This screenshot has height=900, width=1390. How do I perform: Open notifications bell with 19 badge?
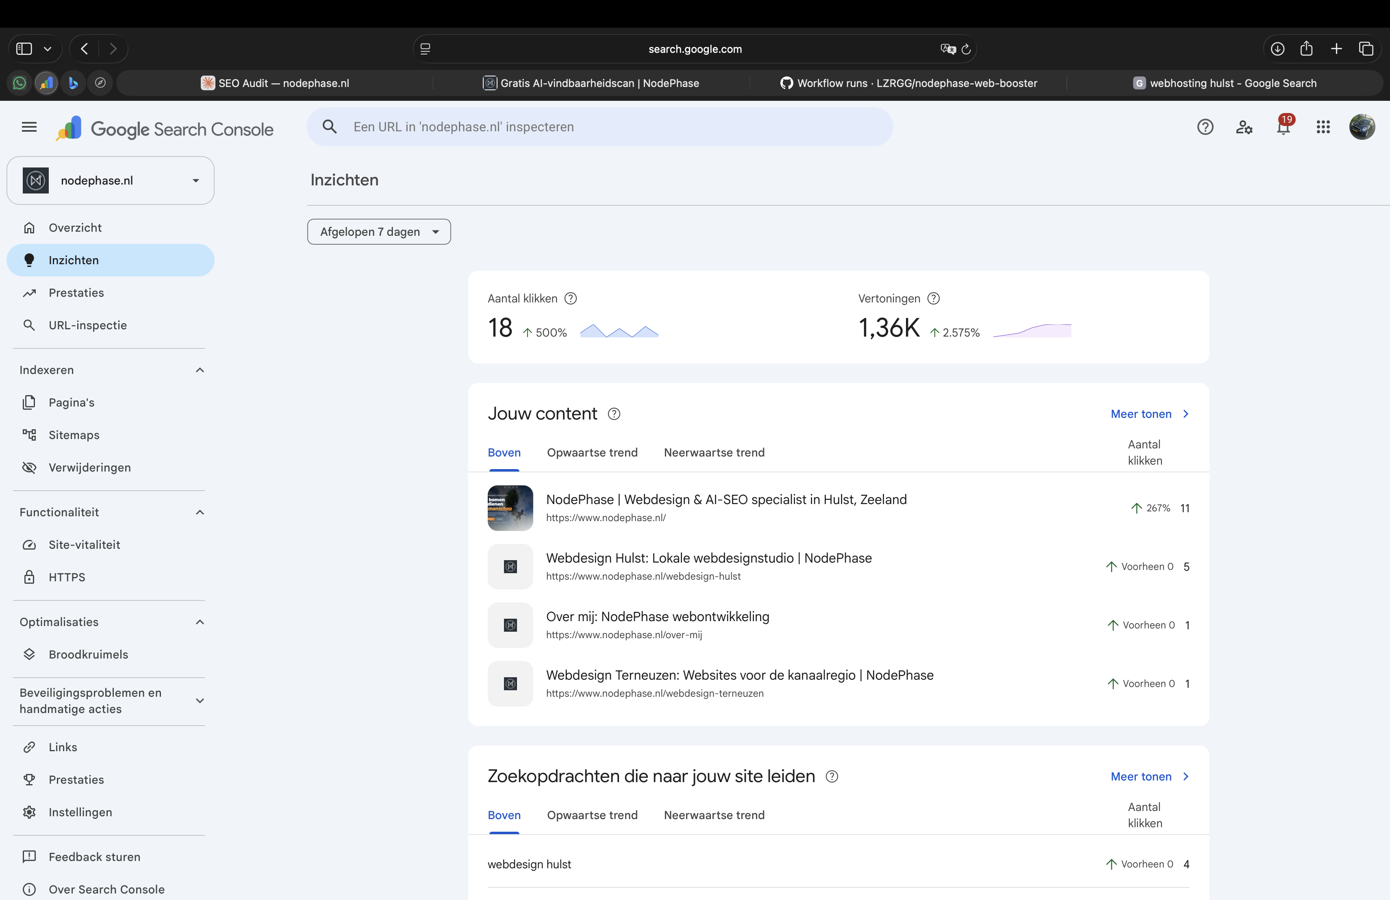pos(1284,126)
